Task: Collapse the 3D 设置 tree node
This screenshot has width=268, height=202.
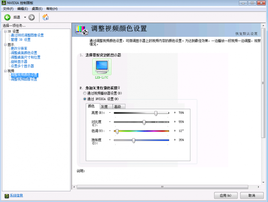Action: click(5, 31)
